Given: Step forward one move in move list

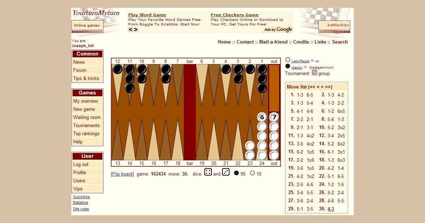Looking at the screenshot, I should click(323, 87).
